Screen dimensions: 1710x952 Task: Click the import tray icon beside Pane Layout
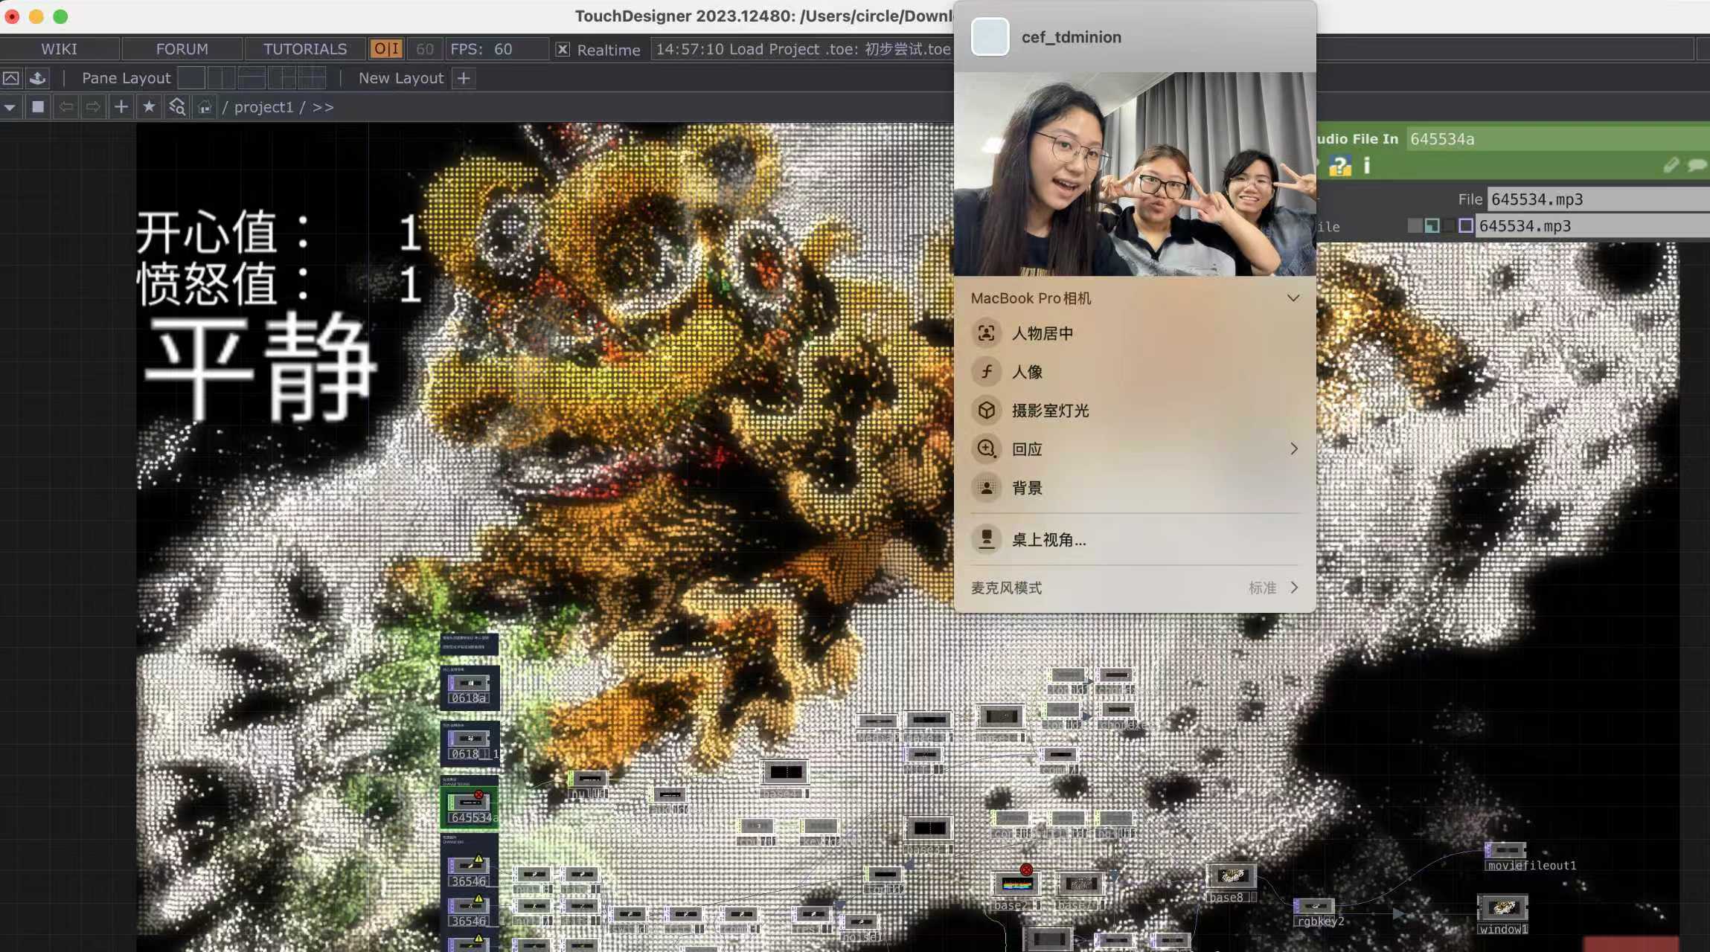coord(37,78)
